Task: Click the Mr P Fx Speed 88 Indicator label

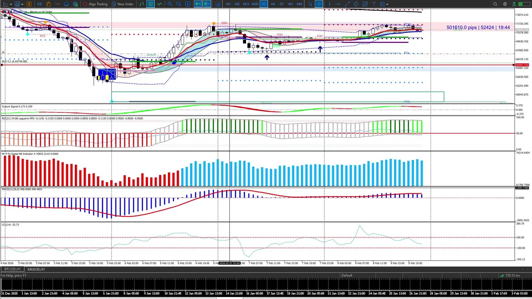Action: tap(30, 154)
